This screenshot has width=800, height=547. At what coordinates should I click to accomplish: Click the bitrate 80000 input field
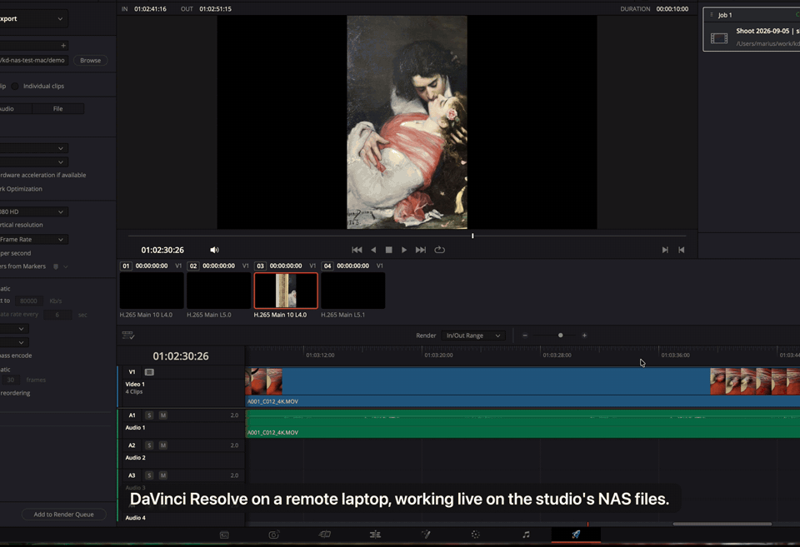coord(28,301)
